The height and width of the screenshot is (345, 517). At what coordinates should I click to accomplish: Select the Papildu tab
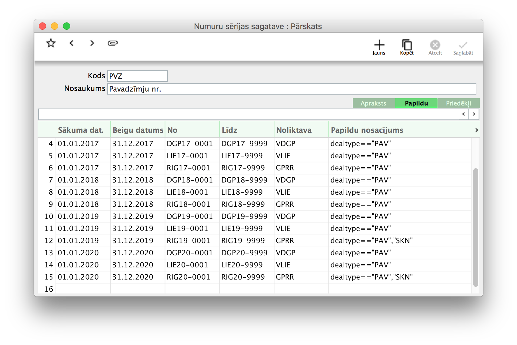point(416,103)
